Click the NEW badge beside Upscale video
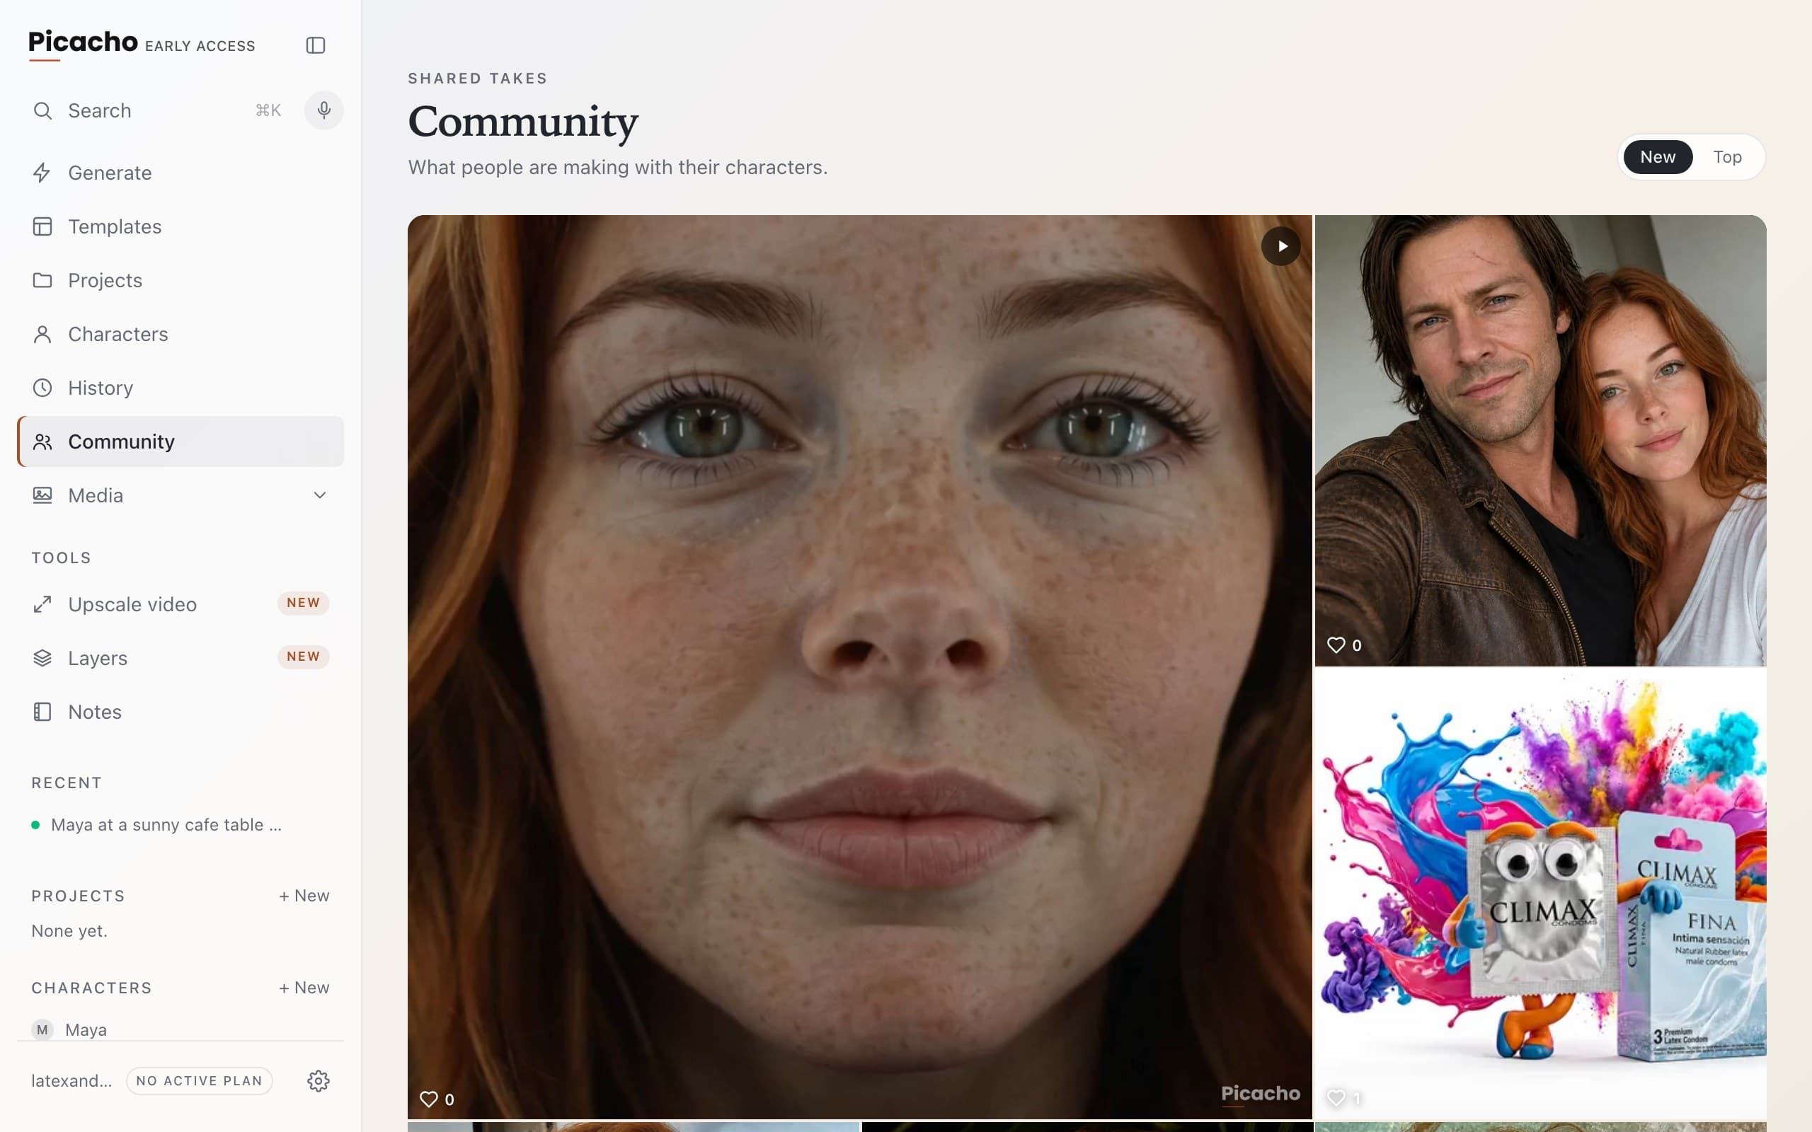The height and width of the screenshot is (1132, 1812). (x=303, y=603)
